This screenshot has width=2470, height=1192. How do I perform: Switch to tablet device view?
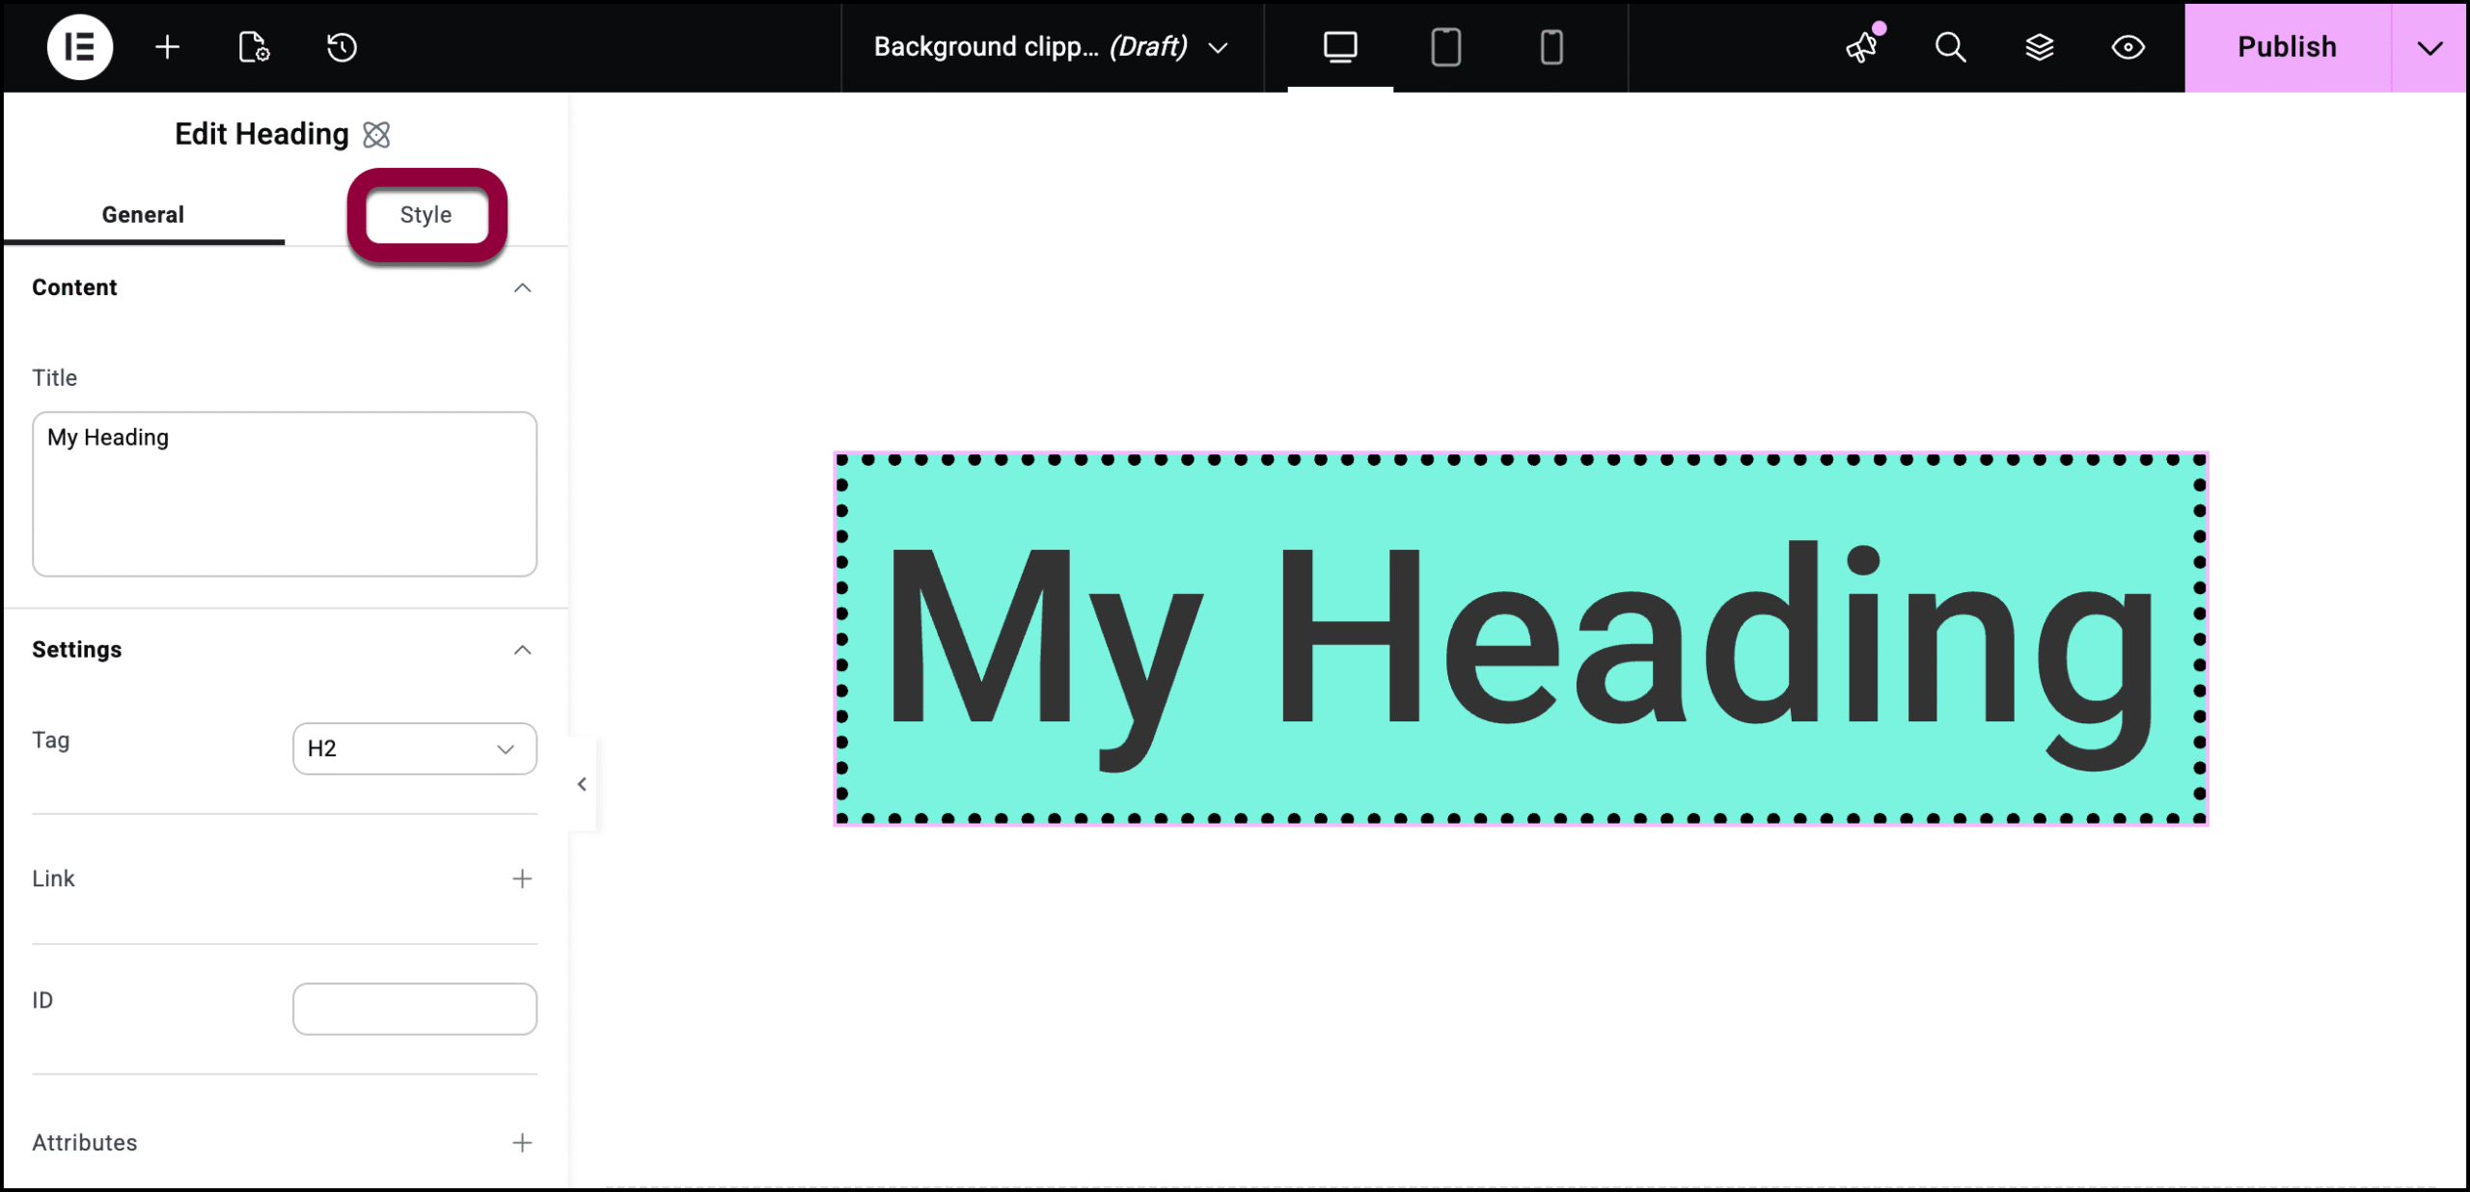(x=1445, y=47)
